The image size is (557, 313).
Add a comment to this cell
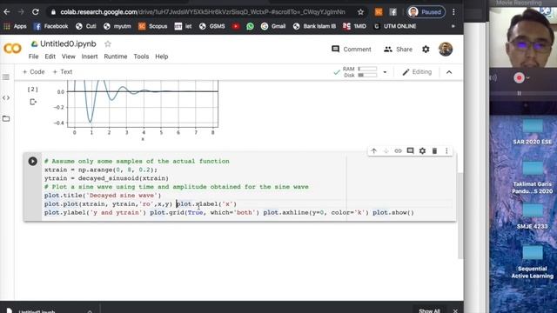(410, 150)
